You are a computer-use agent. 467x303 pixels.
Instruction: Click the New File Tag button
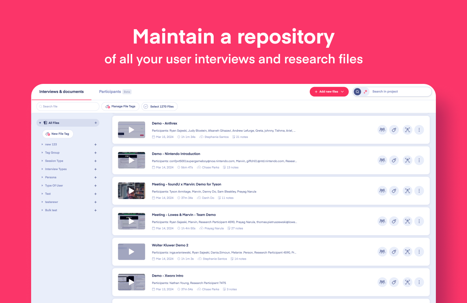coord(58,134)
